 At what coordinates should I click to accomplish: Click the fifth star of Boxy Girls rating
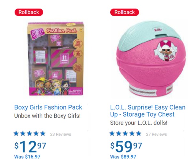click(43, 134)
